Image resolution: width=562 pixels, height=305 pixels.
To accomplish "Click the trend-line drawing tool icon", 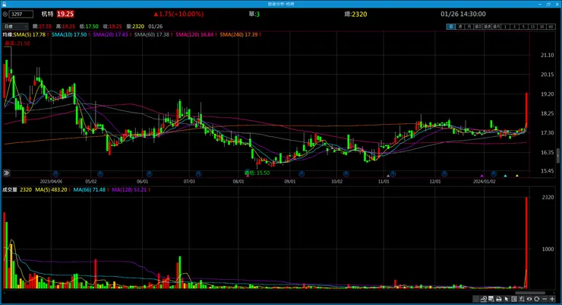I will 484,299.
